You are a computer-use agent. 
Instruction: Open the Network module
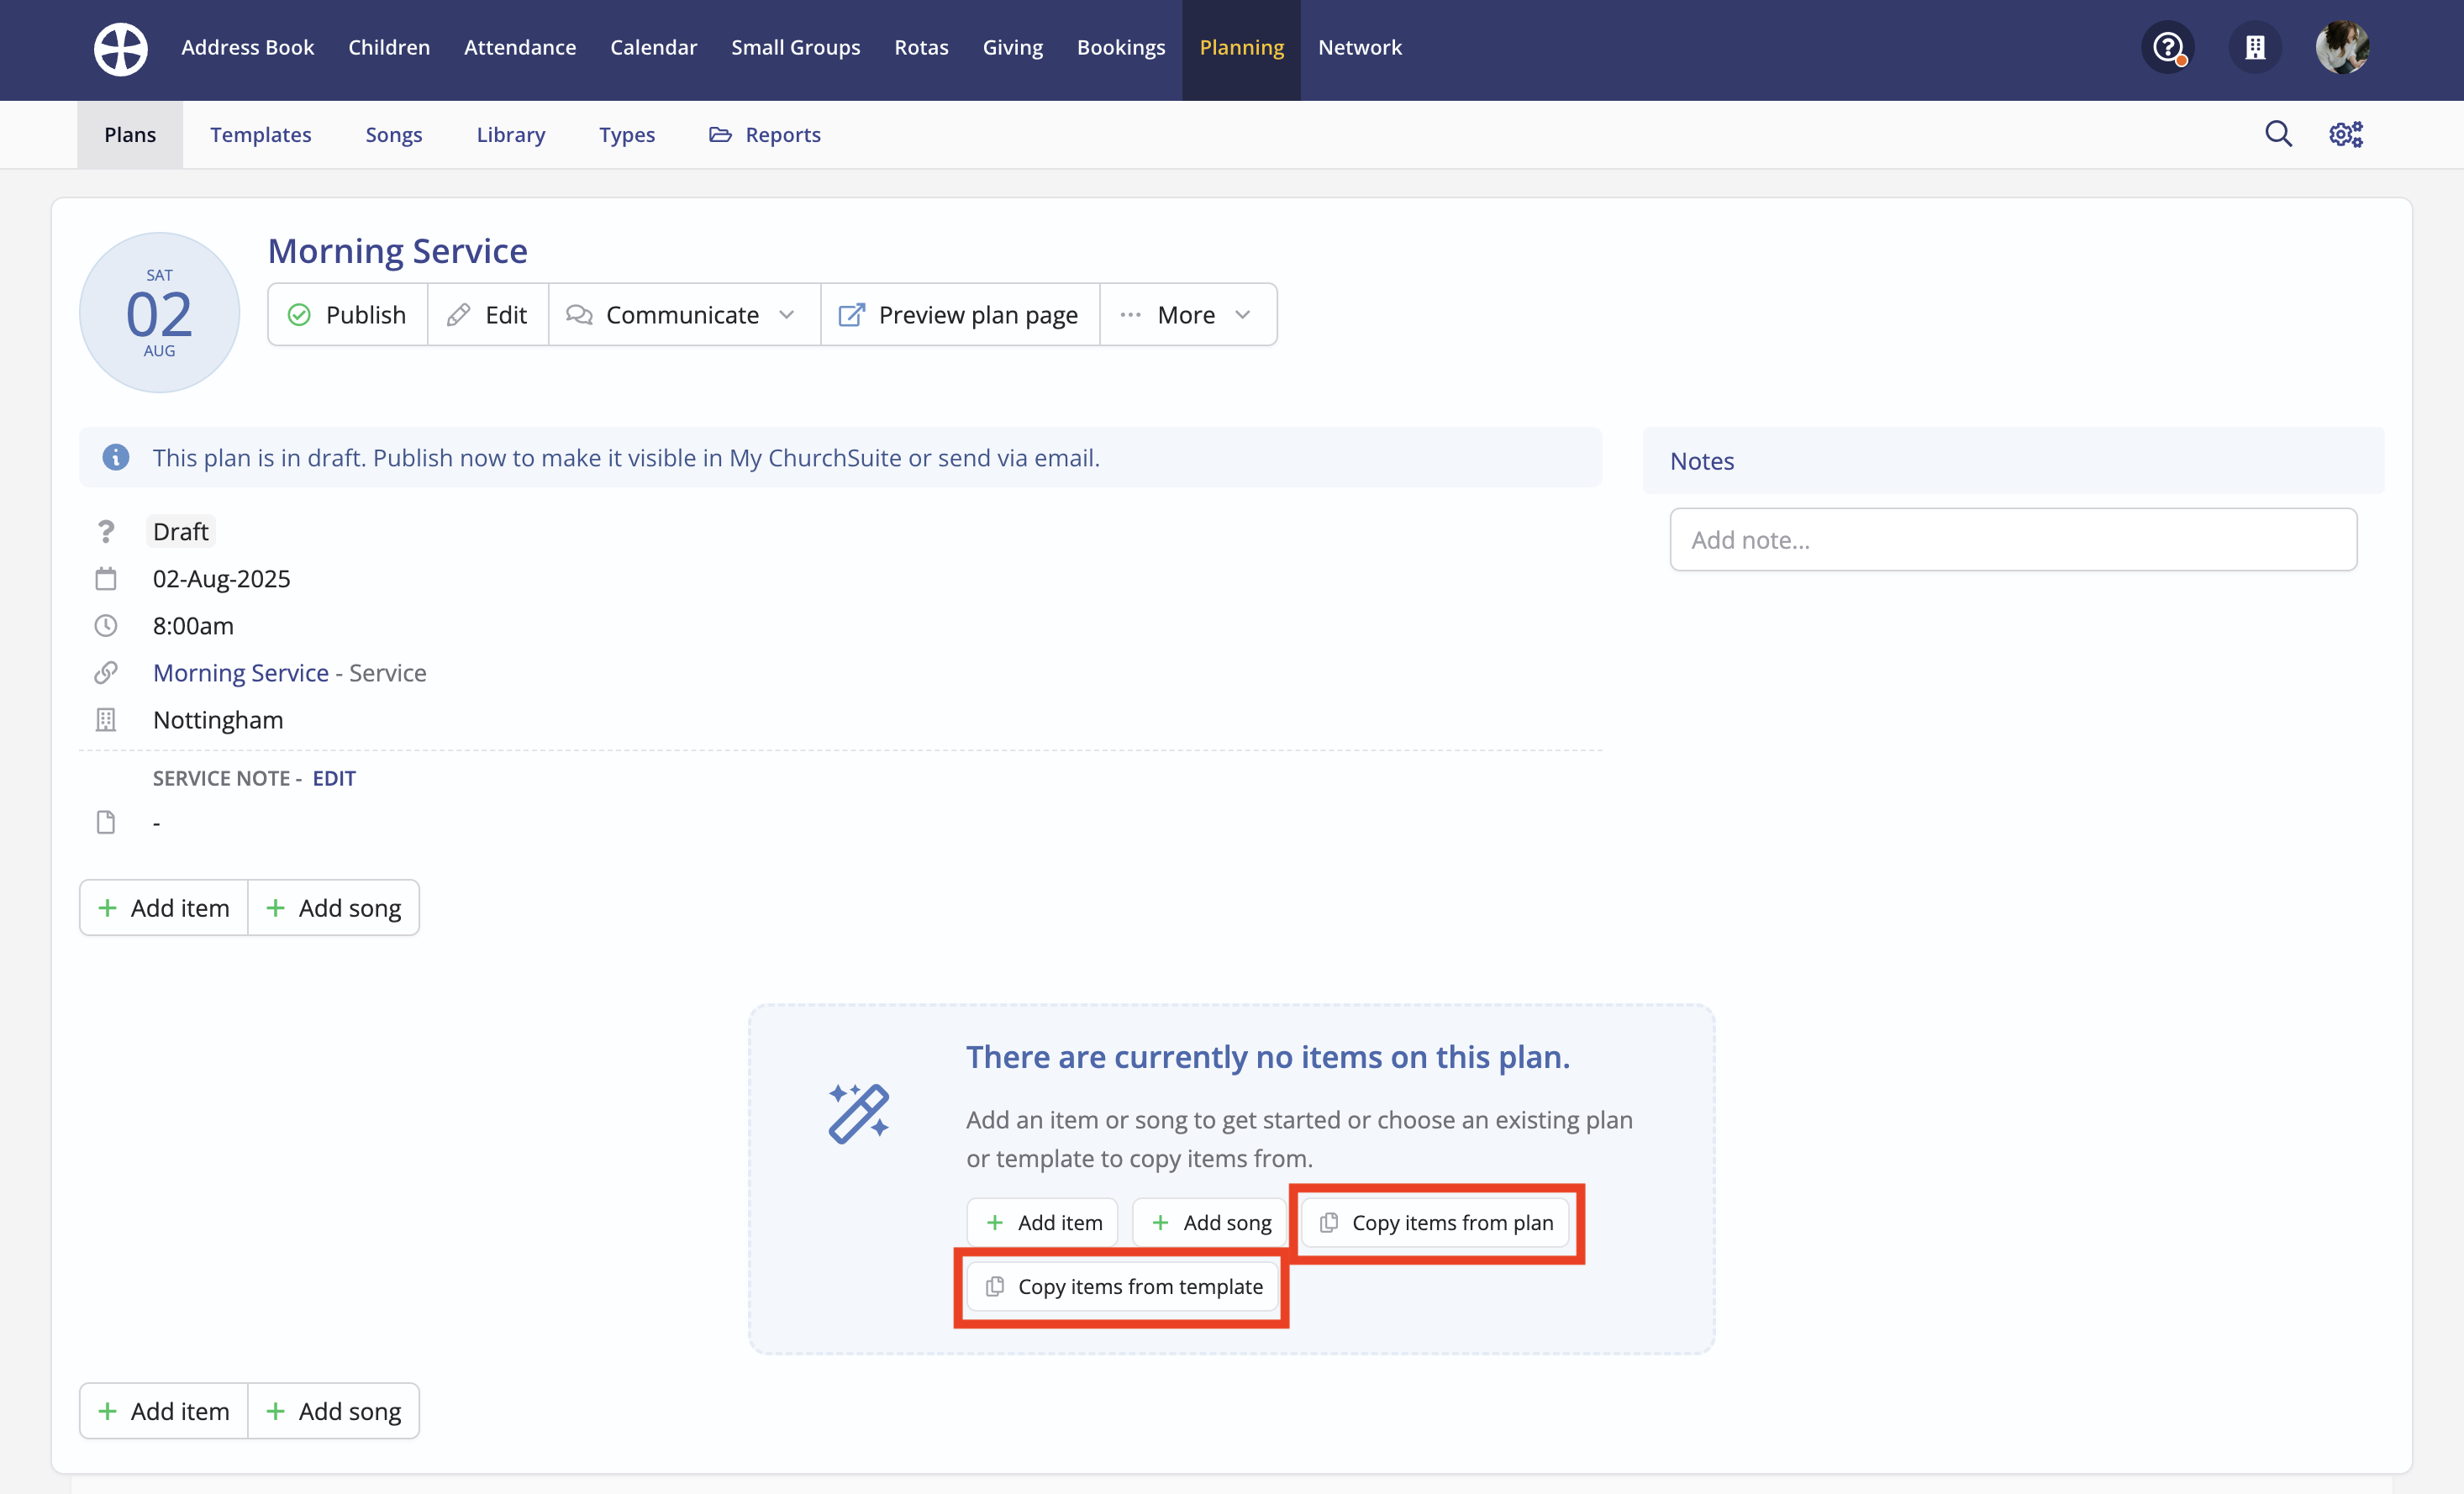[x=1359, y=48]
